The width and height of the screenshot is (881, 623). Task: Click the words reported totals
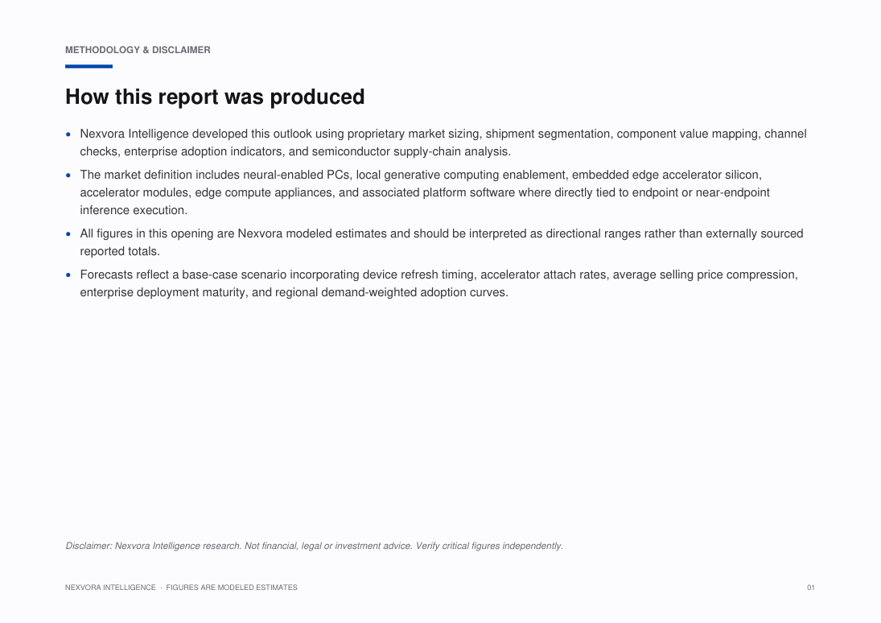tap(120, 251)
